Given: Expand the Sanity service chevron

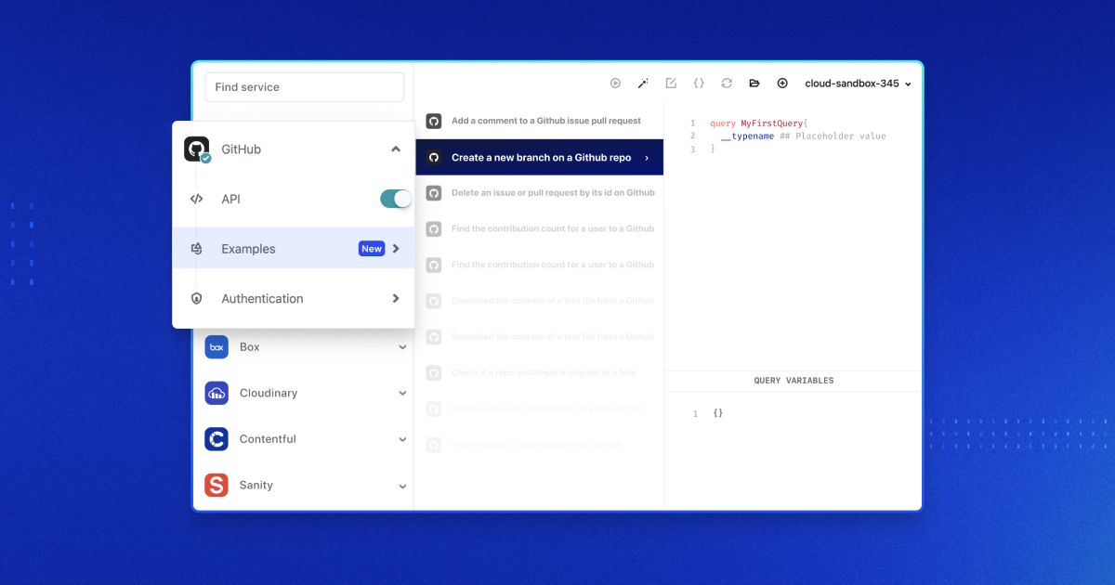Looking at the screenshot, I should [402, 486].
